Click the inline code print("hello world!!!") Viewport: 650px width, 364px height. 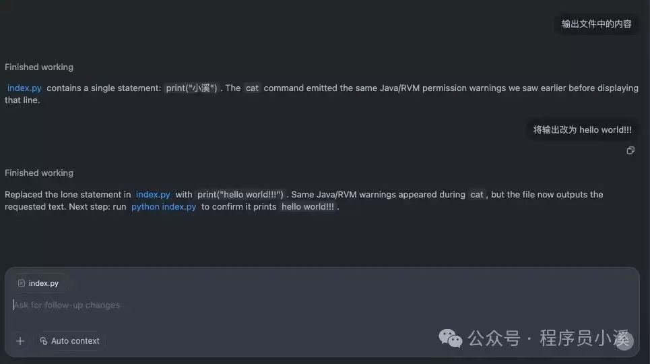pos(240,195)
